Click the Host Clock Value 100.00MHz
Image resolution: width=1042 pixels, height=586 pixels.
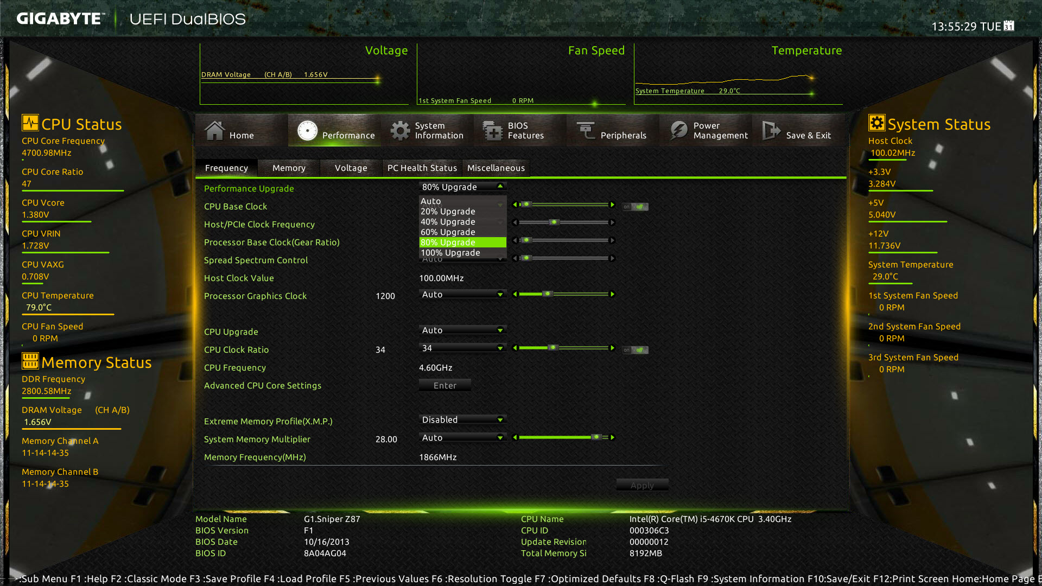(441, 278)
